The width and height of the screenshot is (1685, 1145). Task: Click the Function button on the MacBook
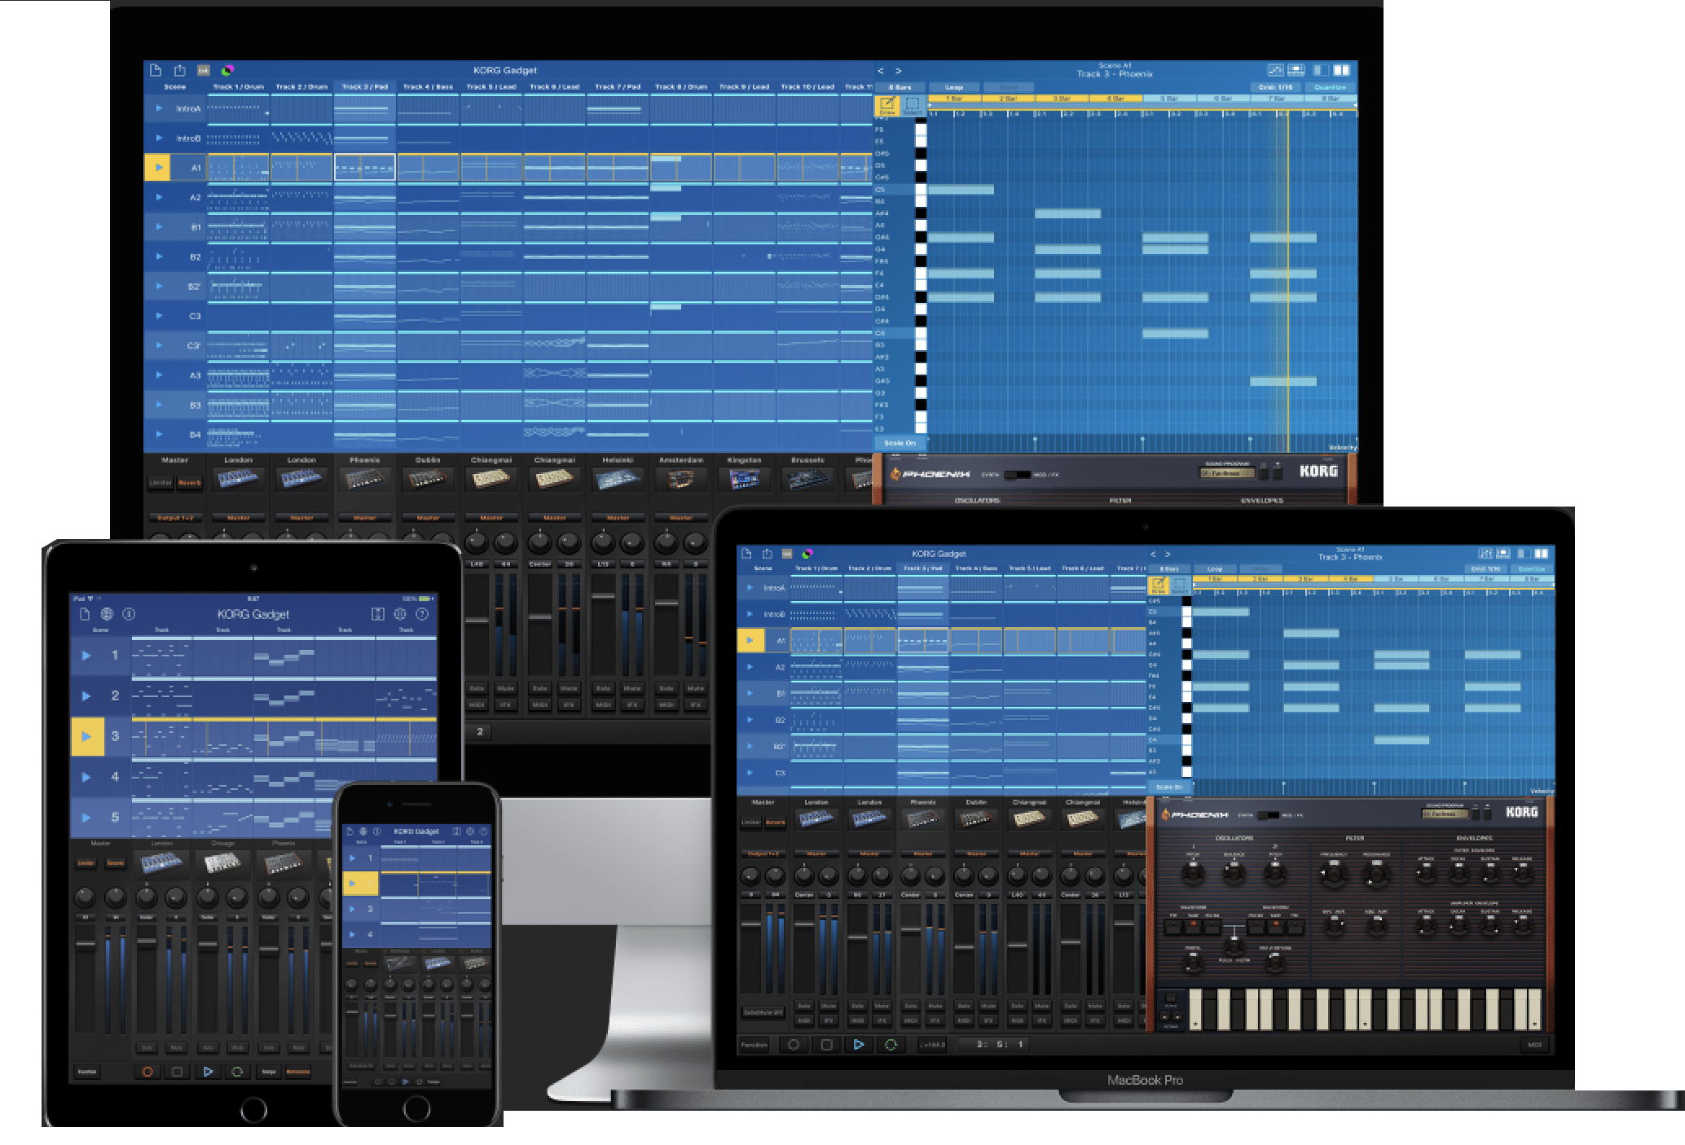click(x=754, y=1045)
